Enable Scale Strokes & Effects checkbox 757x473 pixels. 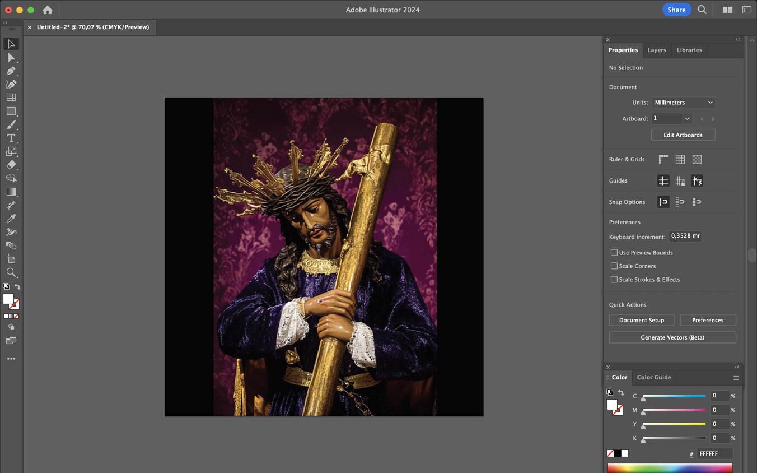click(x=614, y=280)
